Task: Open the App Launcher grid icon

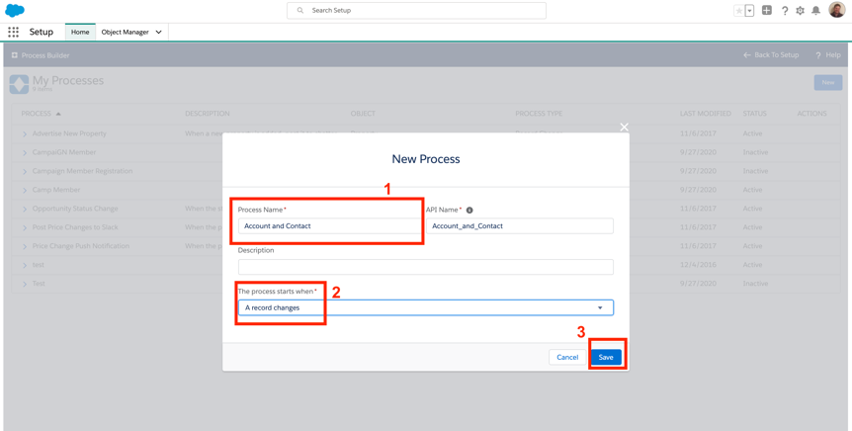Action: click(14, 32)
